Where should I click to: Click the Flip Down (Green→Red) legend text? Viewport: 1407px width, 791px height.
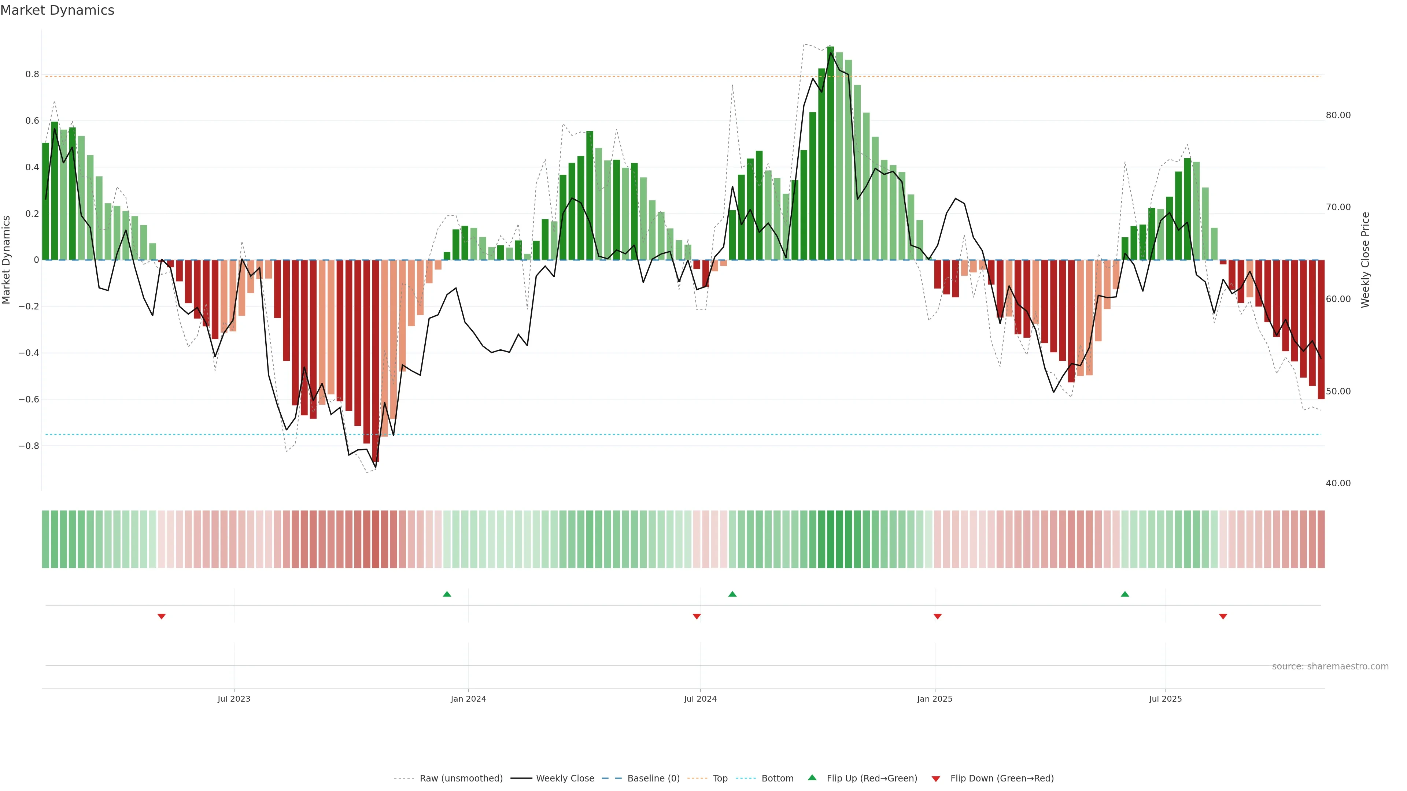coord(1002,779)
